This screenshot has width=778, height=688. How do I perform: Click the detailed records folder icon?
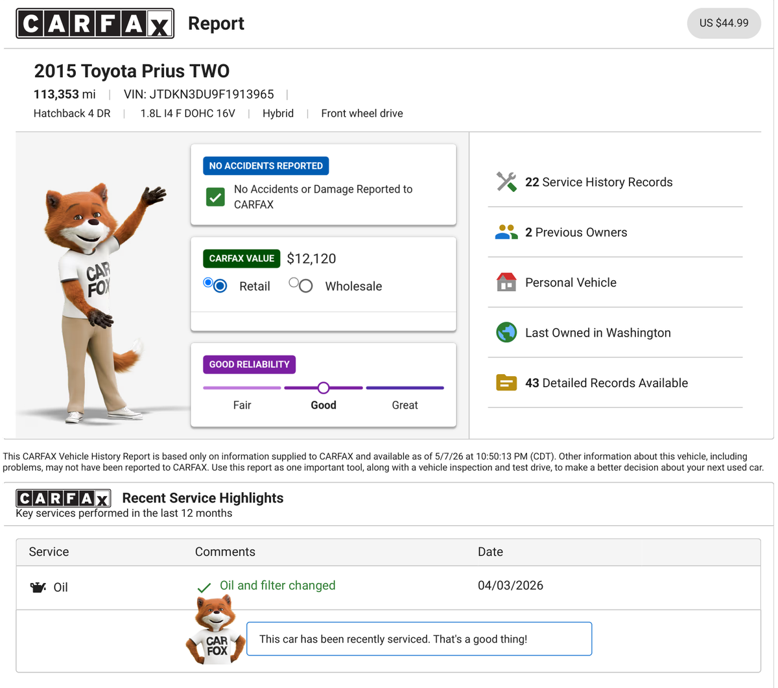[x=506, y=383]
